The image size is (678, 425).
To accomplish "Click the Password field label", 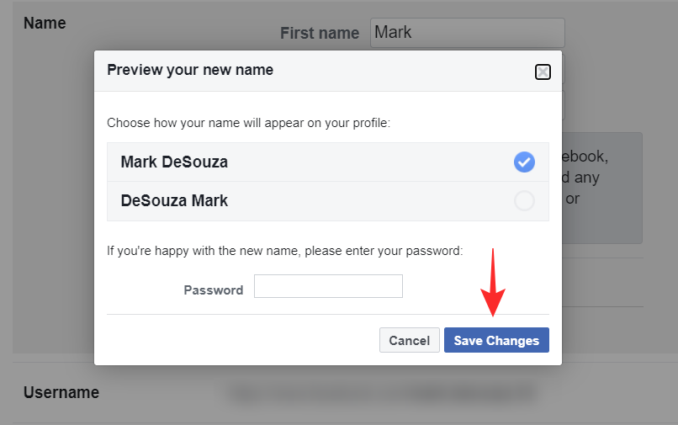I will click(214, 290).
